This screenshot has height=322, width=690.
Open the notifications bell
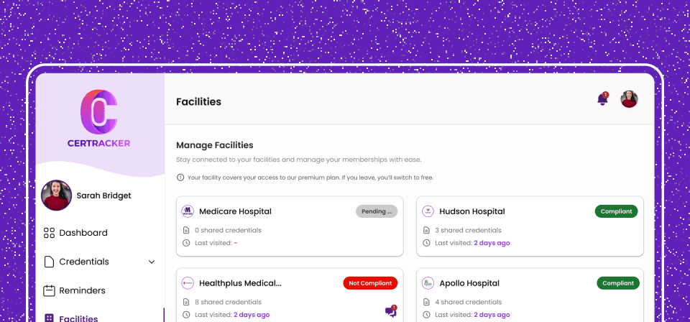click(602, 100)
